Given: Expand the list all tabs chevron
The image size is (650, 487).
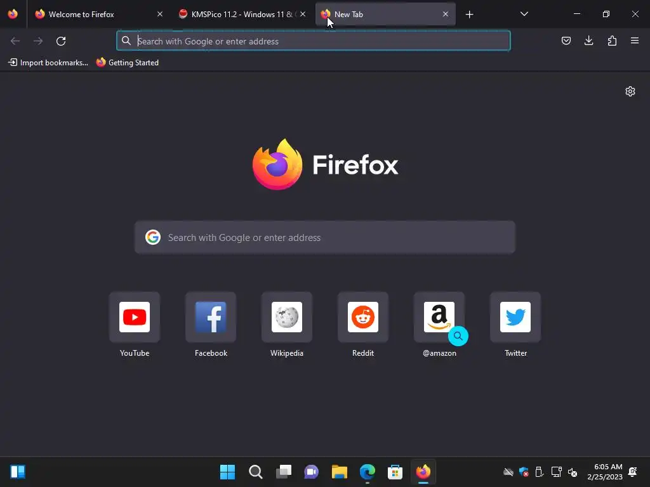Looking at the screenshot, I should pos(524,14).
